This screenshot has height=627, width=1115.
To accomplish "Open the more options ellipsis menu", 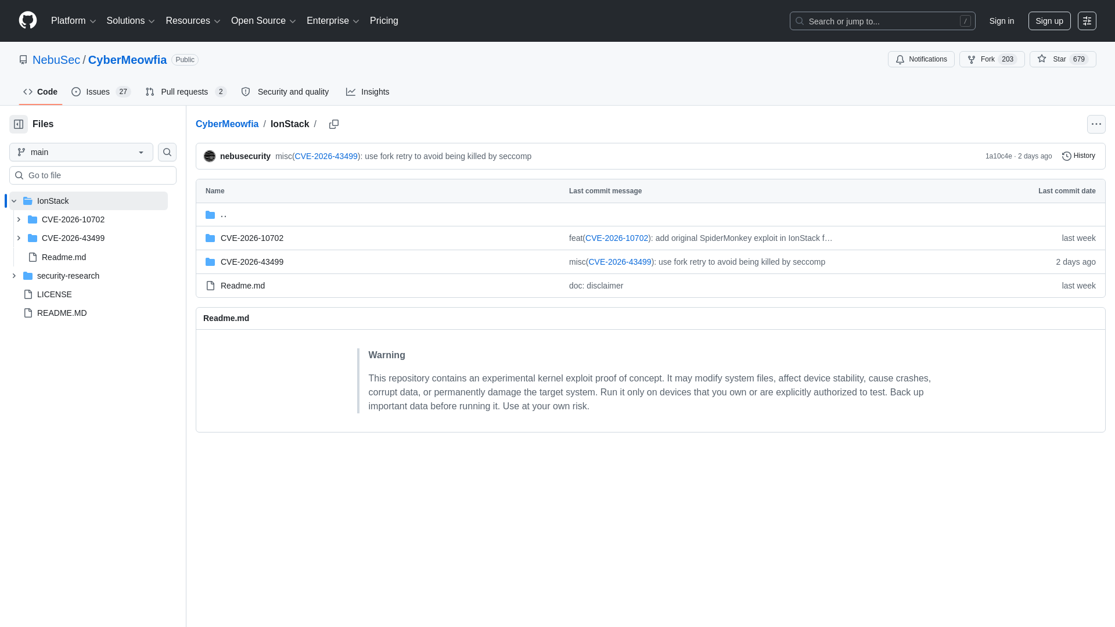I will coord(1096,124).
